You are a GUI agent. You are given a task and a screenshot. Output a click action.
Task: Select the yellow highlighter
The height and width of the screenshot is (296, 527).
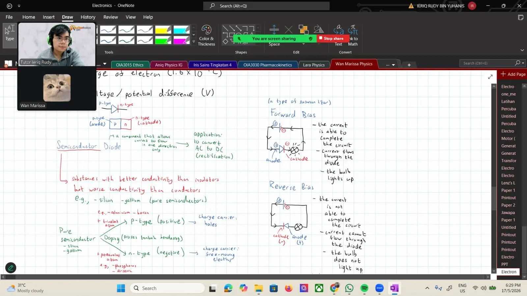pyautogui.click(x=163, y=30)
